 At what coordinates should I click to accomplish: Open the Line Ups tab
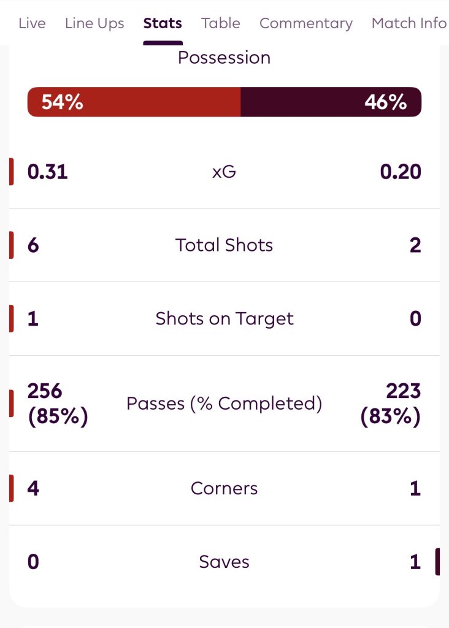tap(94, 24)
